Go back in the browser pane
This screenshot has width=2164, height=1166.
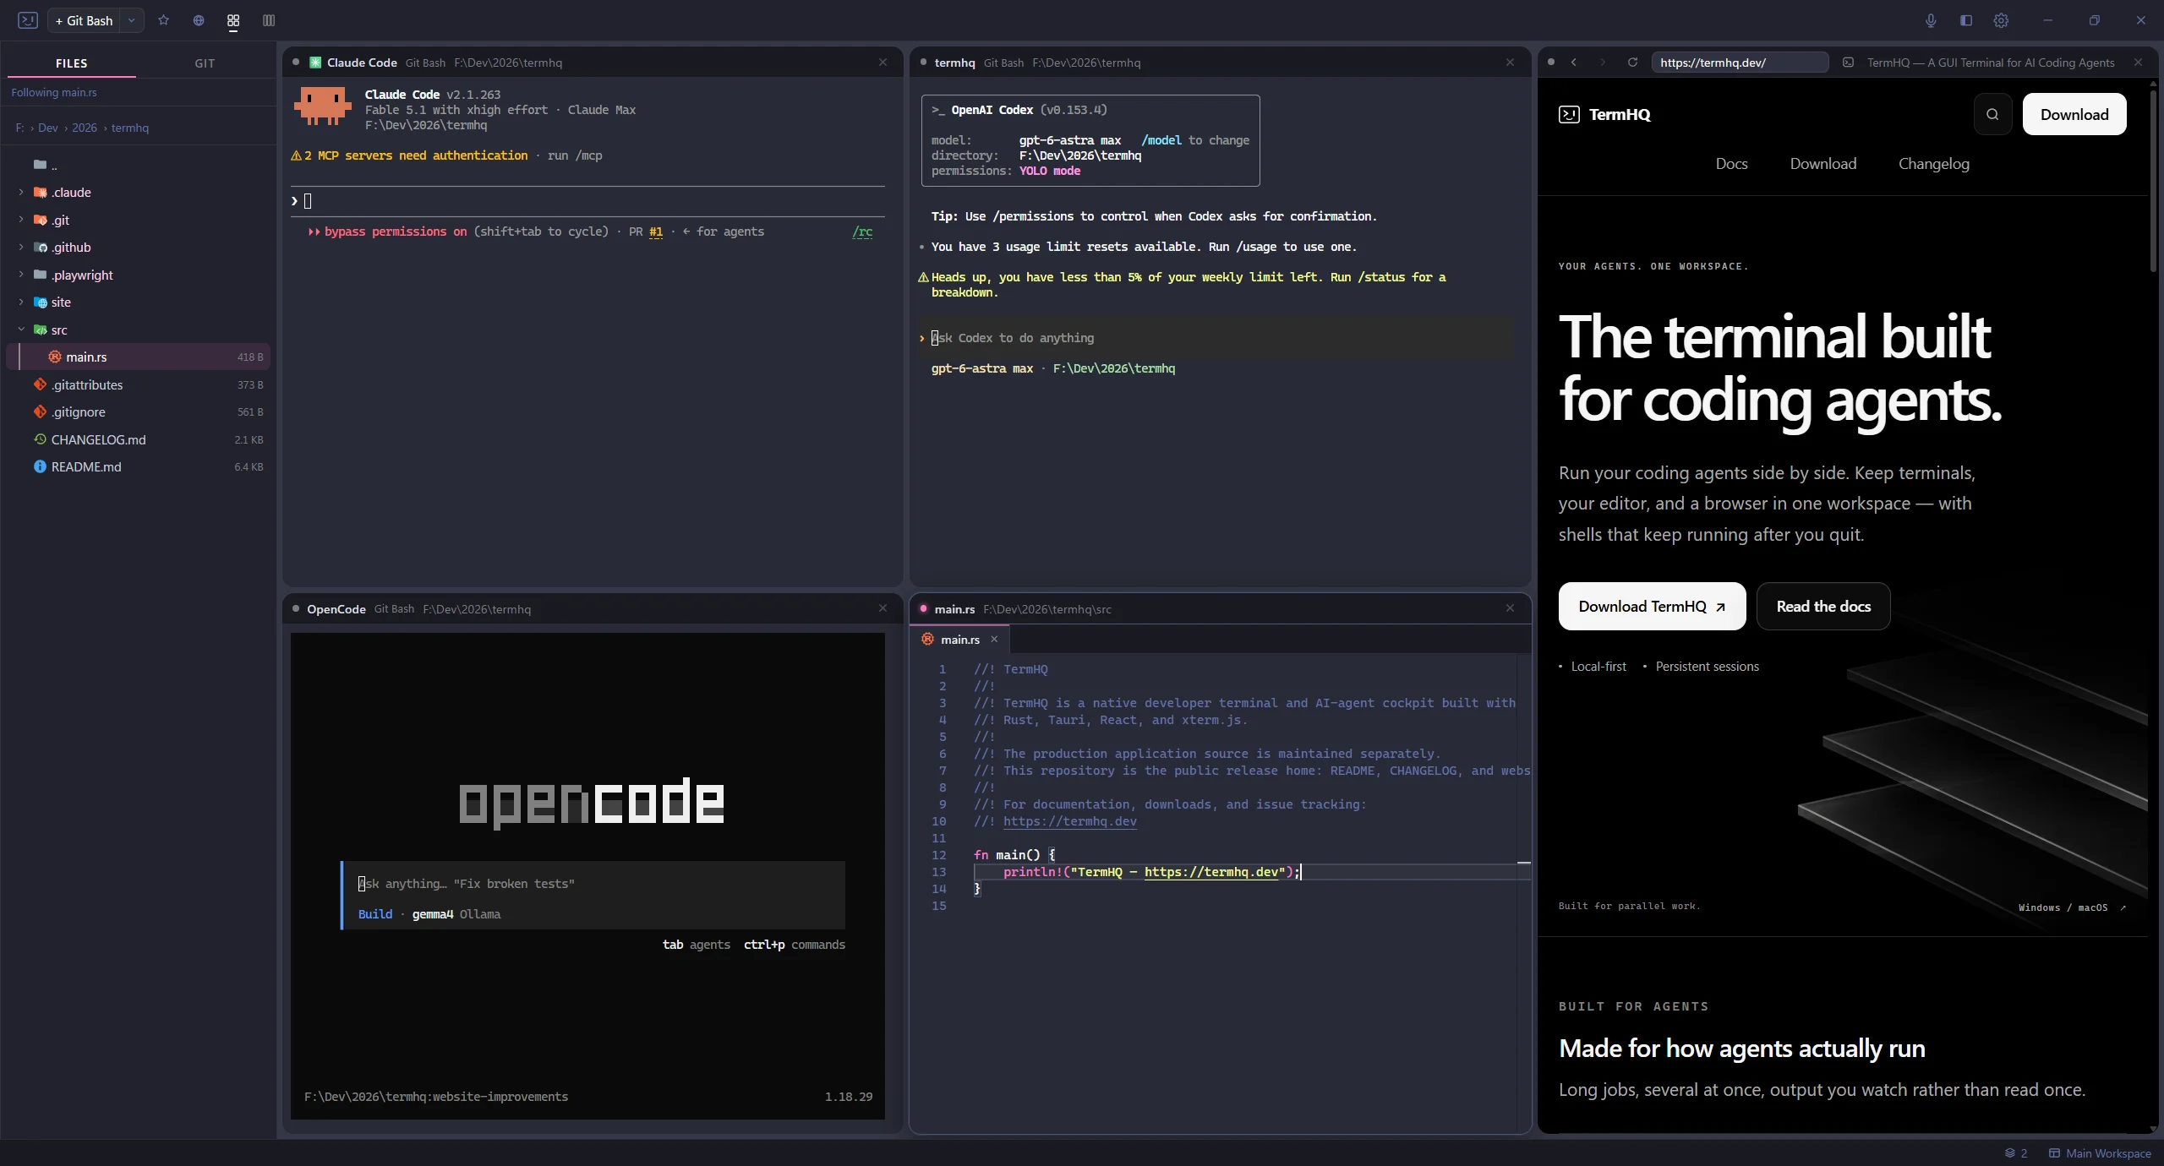[x=1574, y=63]
